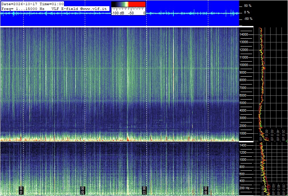Image resolution: width=288 pixels, height=196 pixels.
Task: Click the 1200 label on lower axis
Action: point(243,153)
